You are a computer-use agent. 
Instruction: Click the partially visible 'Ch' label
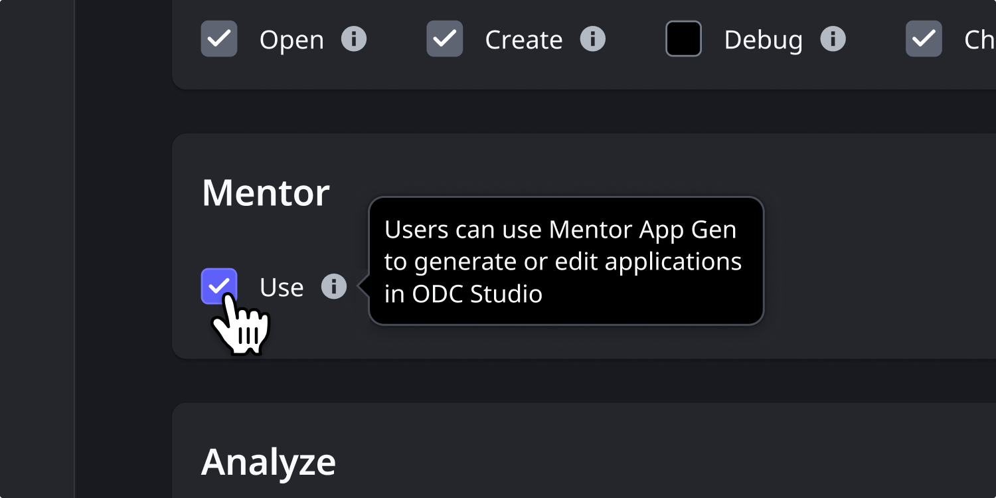[x=979, y=40]
